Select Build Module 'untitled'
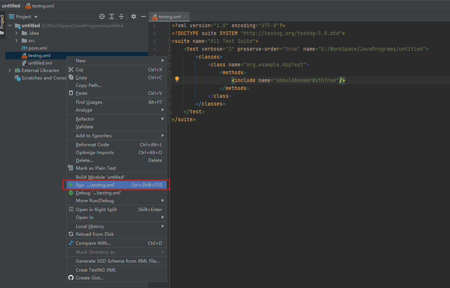 (117, 177)
